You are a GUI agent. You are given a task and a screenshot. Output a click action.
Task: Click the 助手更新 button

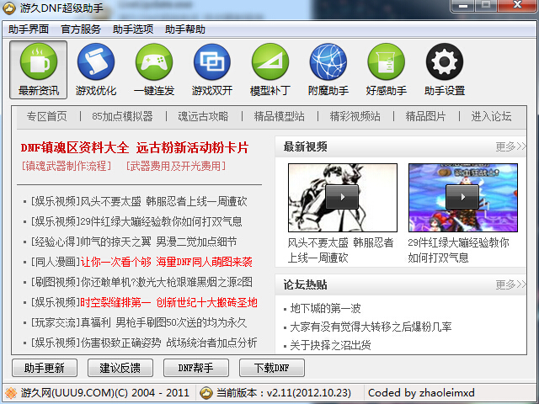point(45,368)
